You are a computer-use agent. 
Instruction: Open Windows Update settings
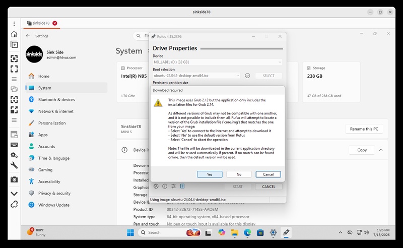pos(66,205)
